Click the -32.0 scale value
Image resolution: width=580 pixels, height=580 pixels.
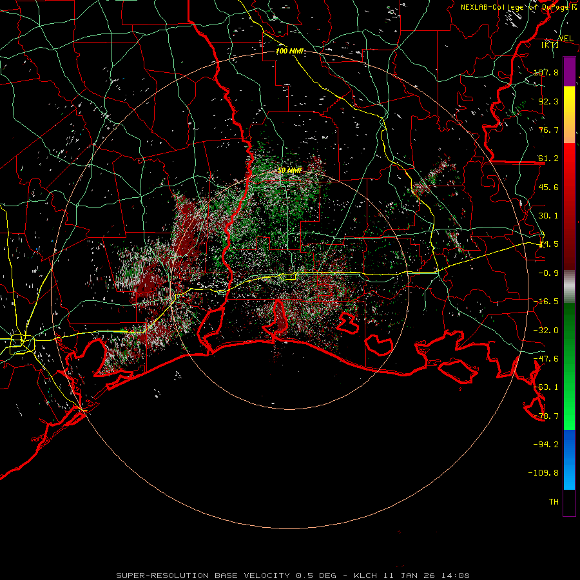[546, 331]
